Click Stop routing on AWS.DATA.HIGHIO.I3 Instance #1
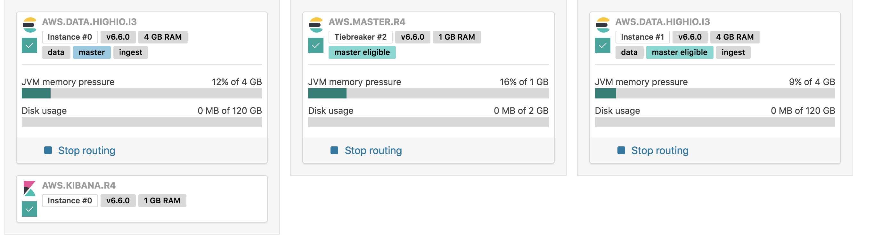 click(x=660, y=151)
